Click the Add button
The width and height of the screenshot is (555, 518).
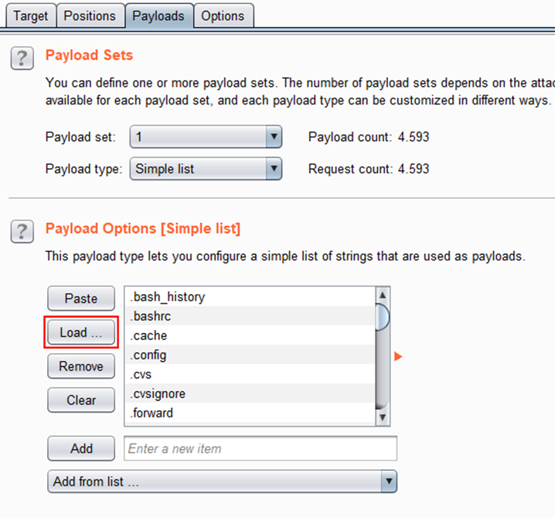(x=81, y=448)
